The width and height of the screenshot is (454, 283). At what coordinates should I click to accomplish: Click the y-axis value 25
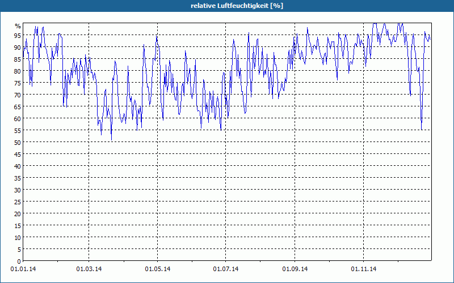click(18, 202)
